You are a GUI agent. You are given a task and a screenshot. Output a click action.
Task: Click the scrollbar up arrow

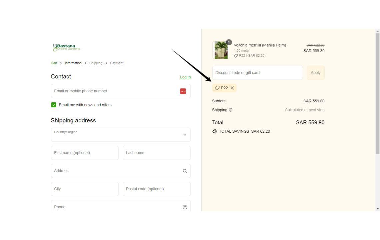point(377,31)
